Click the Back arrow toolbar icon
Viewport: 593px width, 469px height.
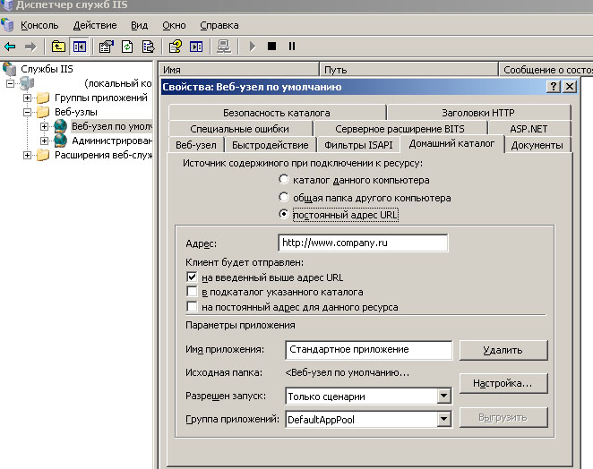pyautogui.click(x=10, y=47)
